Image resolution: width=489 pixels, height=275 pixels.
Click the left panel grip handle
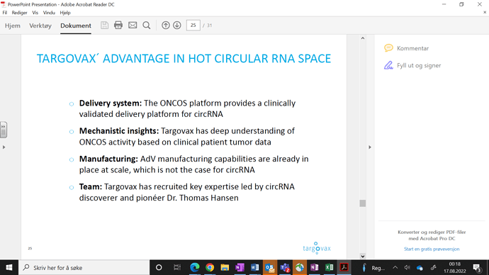coord(4,130)
